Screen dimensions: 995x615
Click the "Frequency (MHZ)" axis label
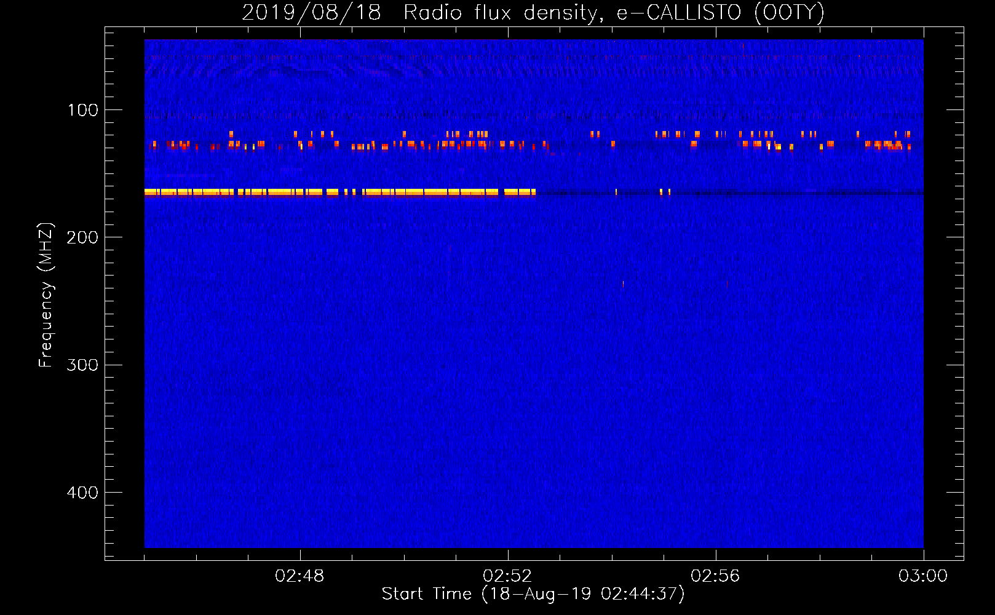pyautogui.click(x=46, y=295)
